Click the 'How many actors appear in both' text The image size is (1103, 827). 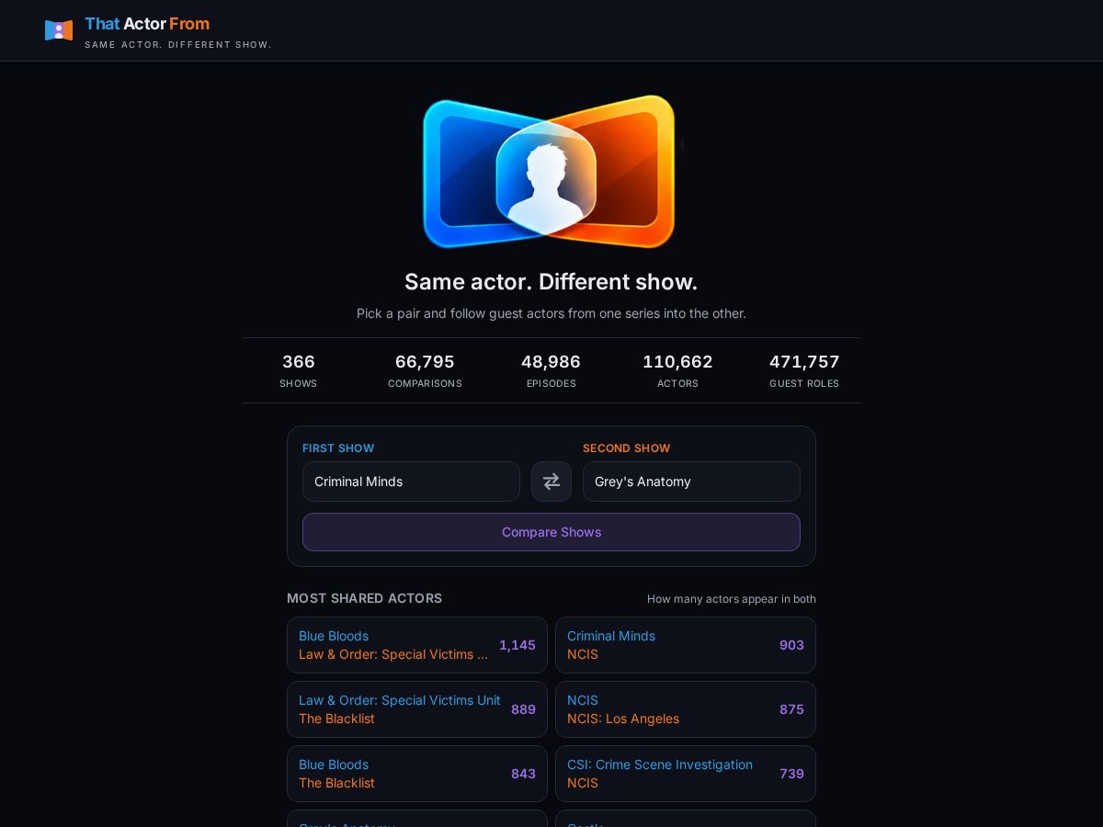(x=732, y=599)
